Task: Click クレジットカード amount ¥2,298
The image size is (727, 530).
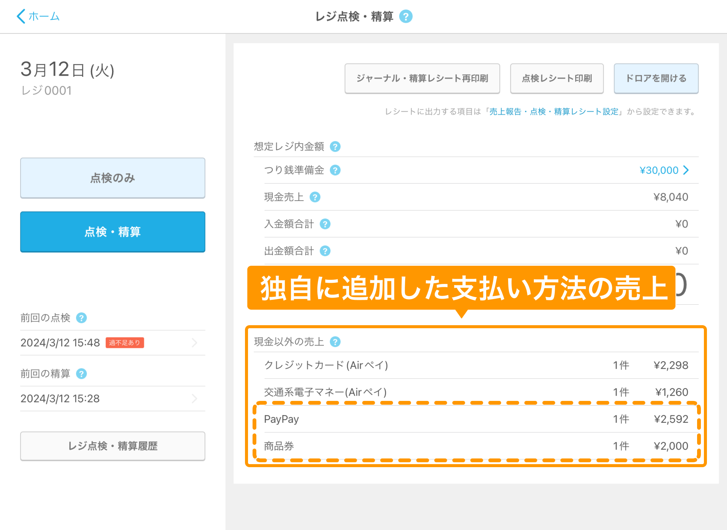Action: point(671,365)
